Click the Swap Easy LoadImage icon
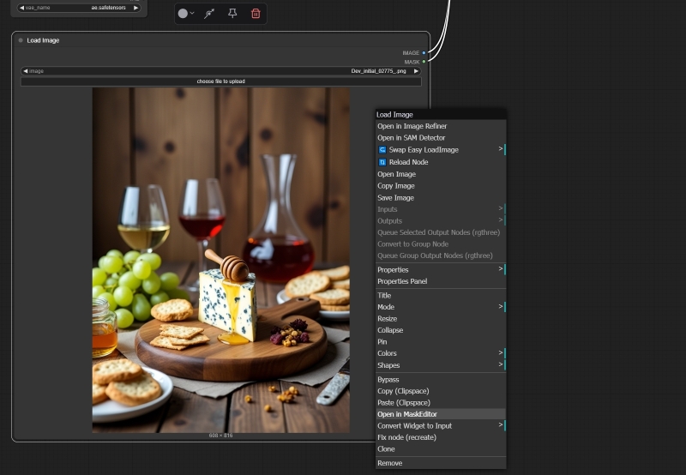 pos(382,150)
